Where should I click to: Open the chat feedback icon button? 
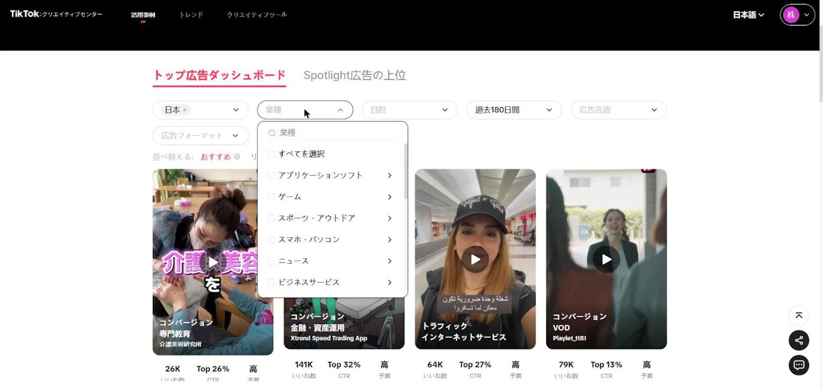point(799,365)
